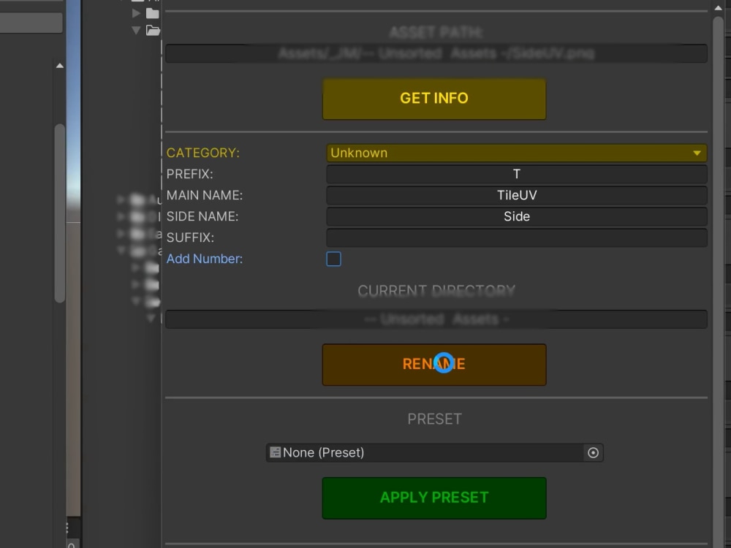Click the RENAME button's loading spinner icon
Screen dimensions: 731x548
click(444, 362)
